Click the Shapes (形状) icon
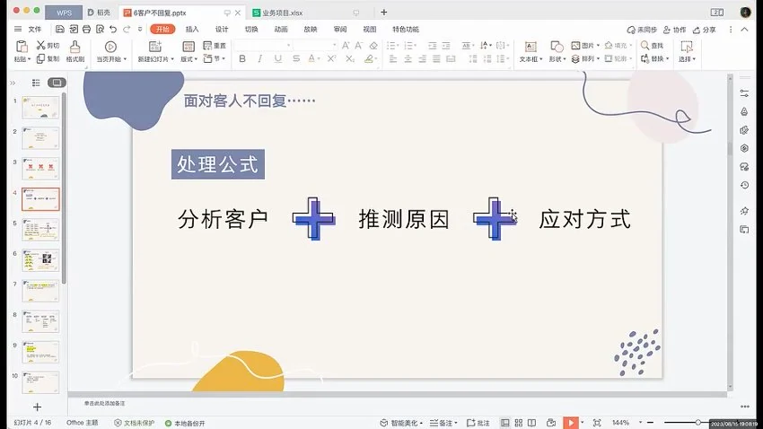This screenshot has width=763, height=429. click(x=557, y=47)
